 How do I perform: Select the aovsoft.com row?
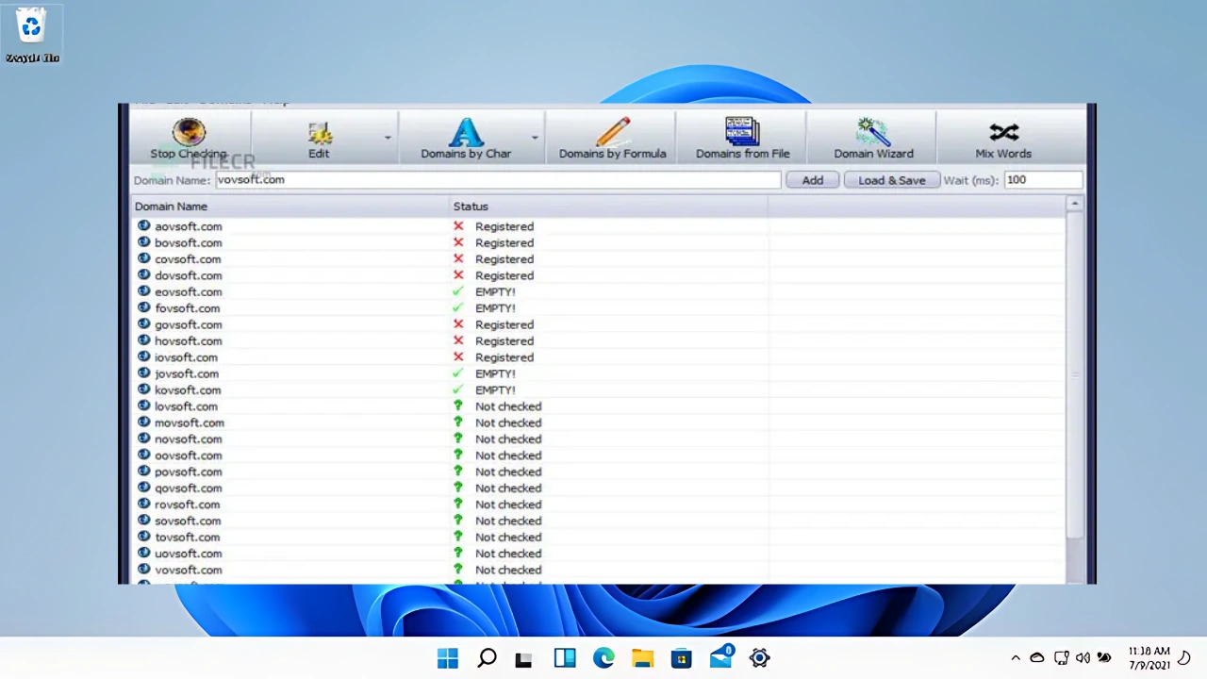pyautogui.click(x=599, y=226)
